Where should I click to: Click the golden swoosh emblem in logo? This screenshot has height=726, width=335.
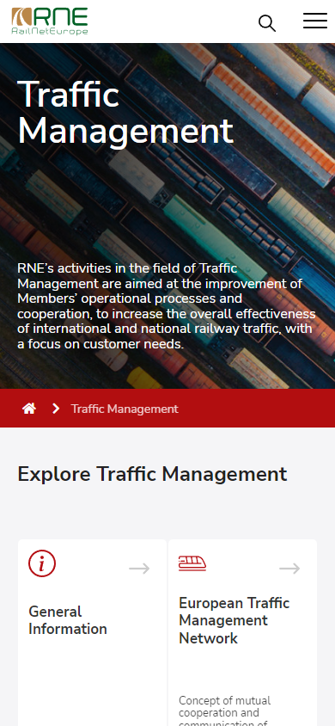pos(21,16)
